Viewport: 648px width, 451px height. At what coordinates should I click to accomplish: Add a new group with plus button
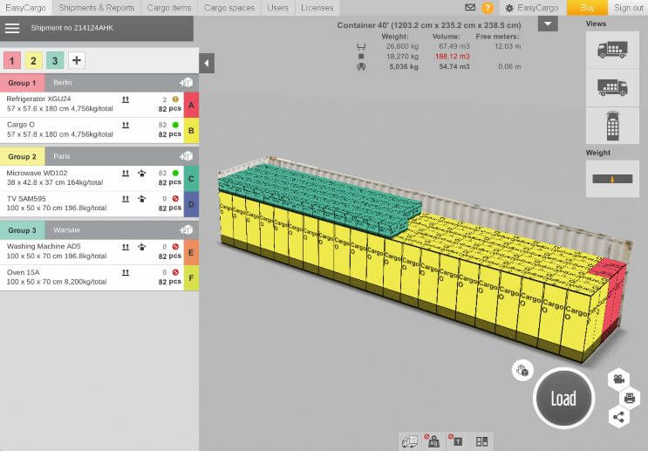(77, 60)
